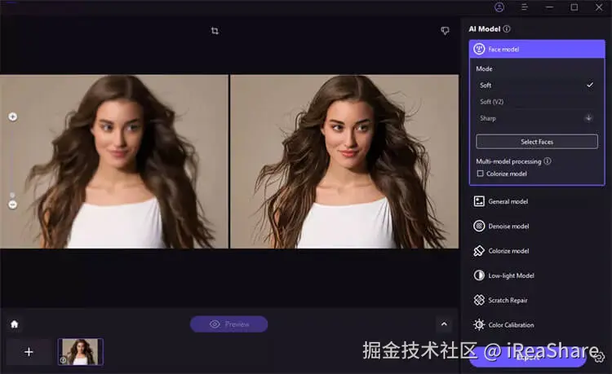Viewport: 612px width, 374px height.
Task: Click the Color Calibration sun icon
Action: pos(479,324)
